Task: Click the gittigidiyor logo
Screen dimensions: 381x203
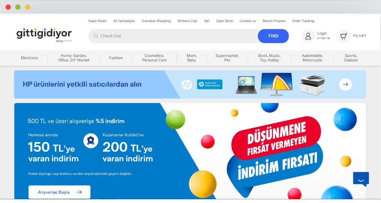Action: 44,35
